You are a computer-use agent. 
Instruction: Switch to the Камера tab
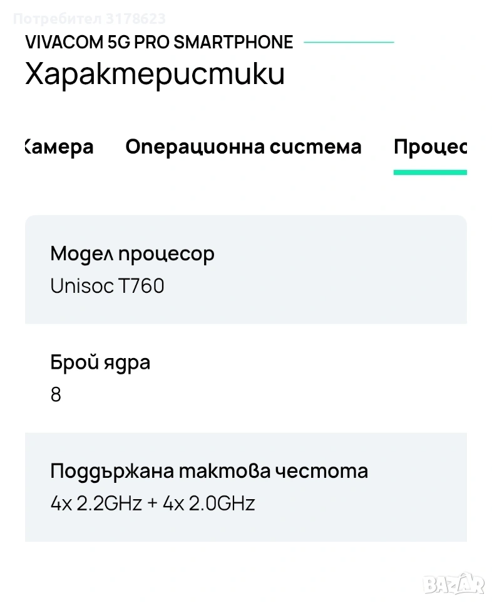59,147
